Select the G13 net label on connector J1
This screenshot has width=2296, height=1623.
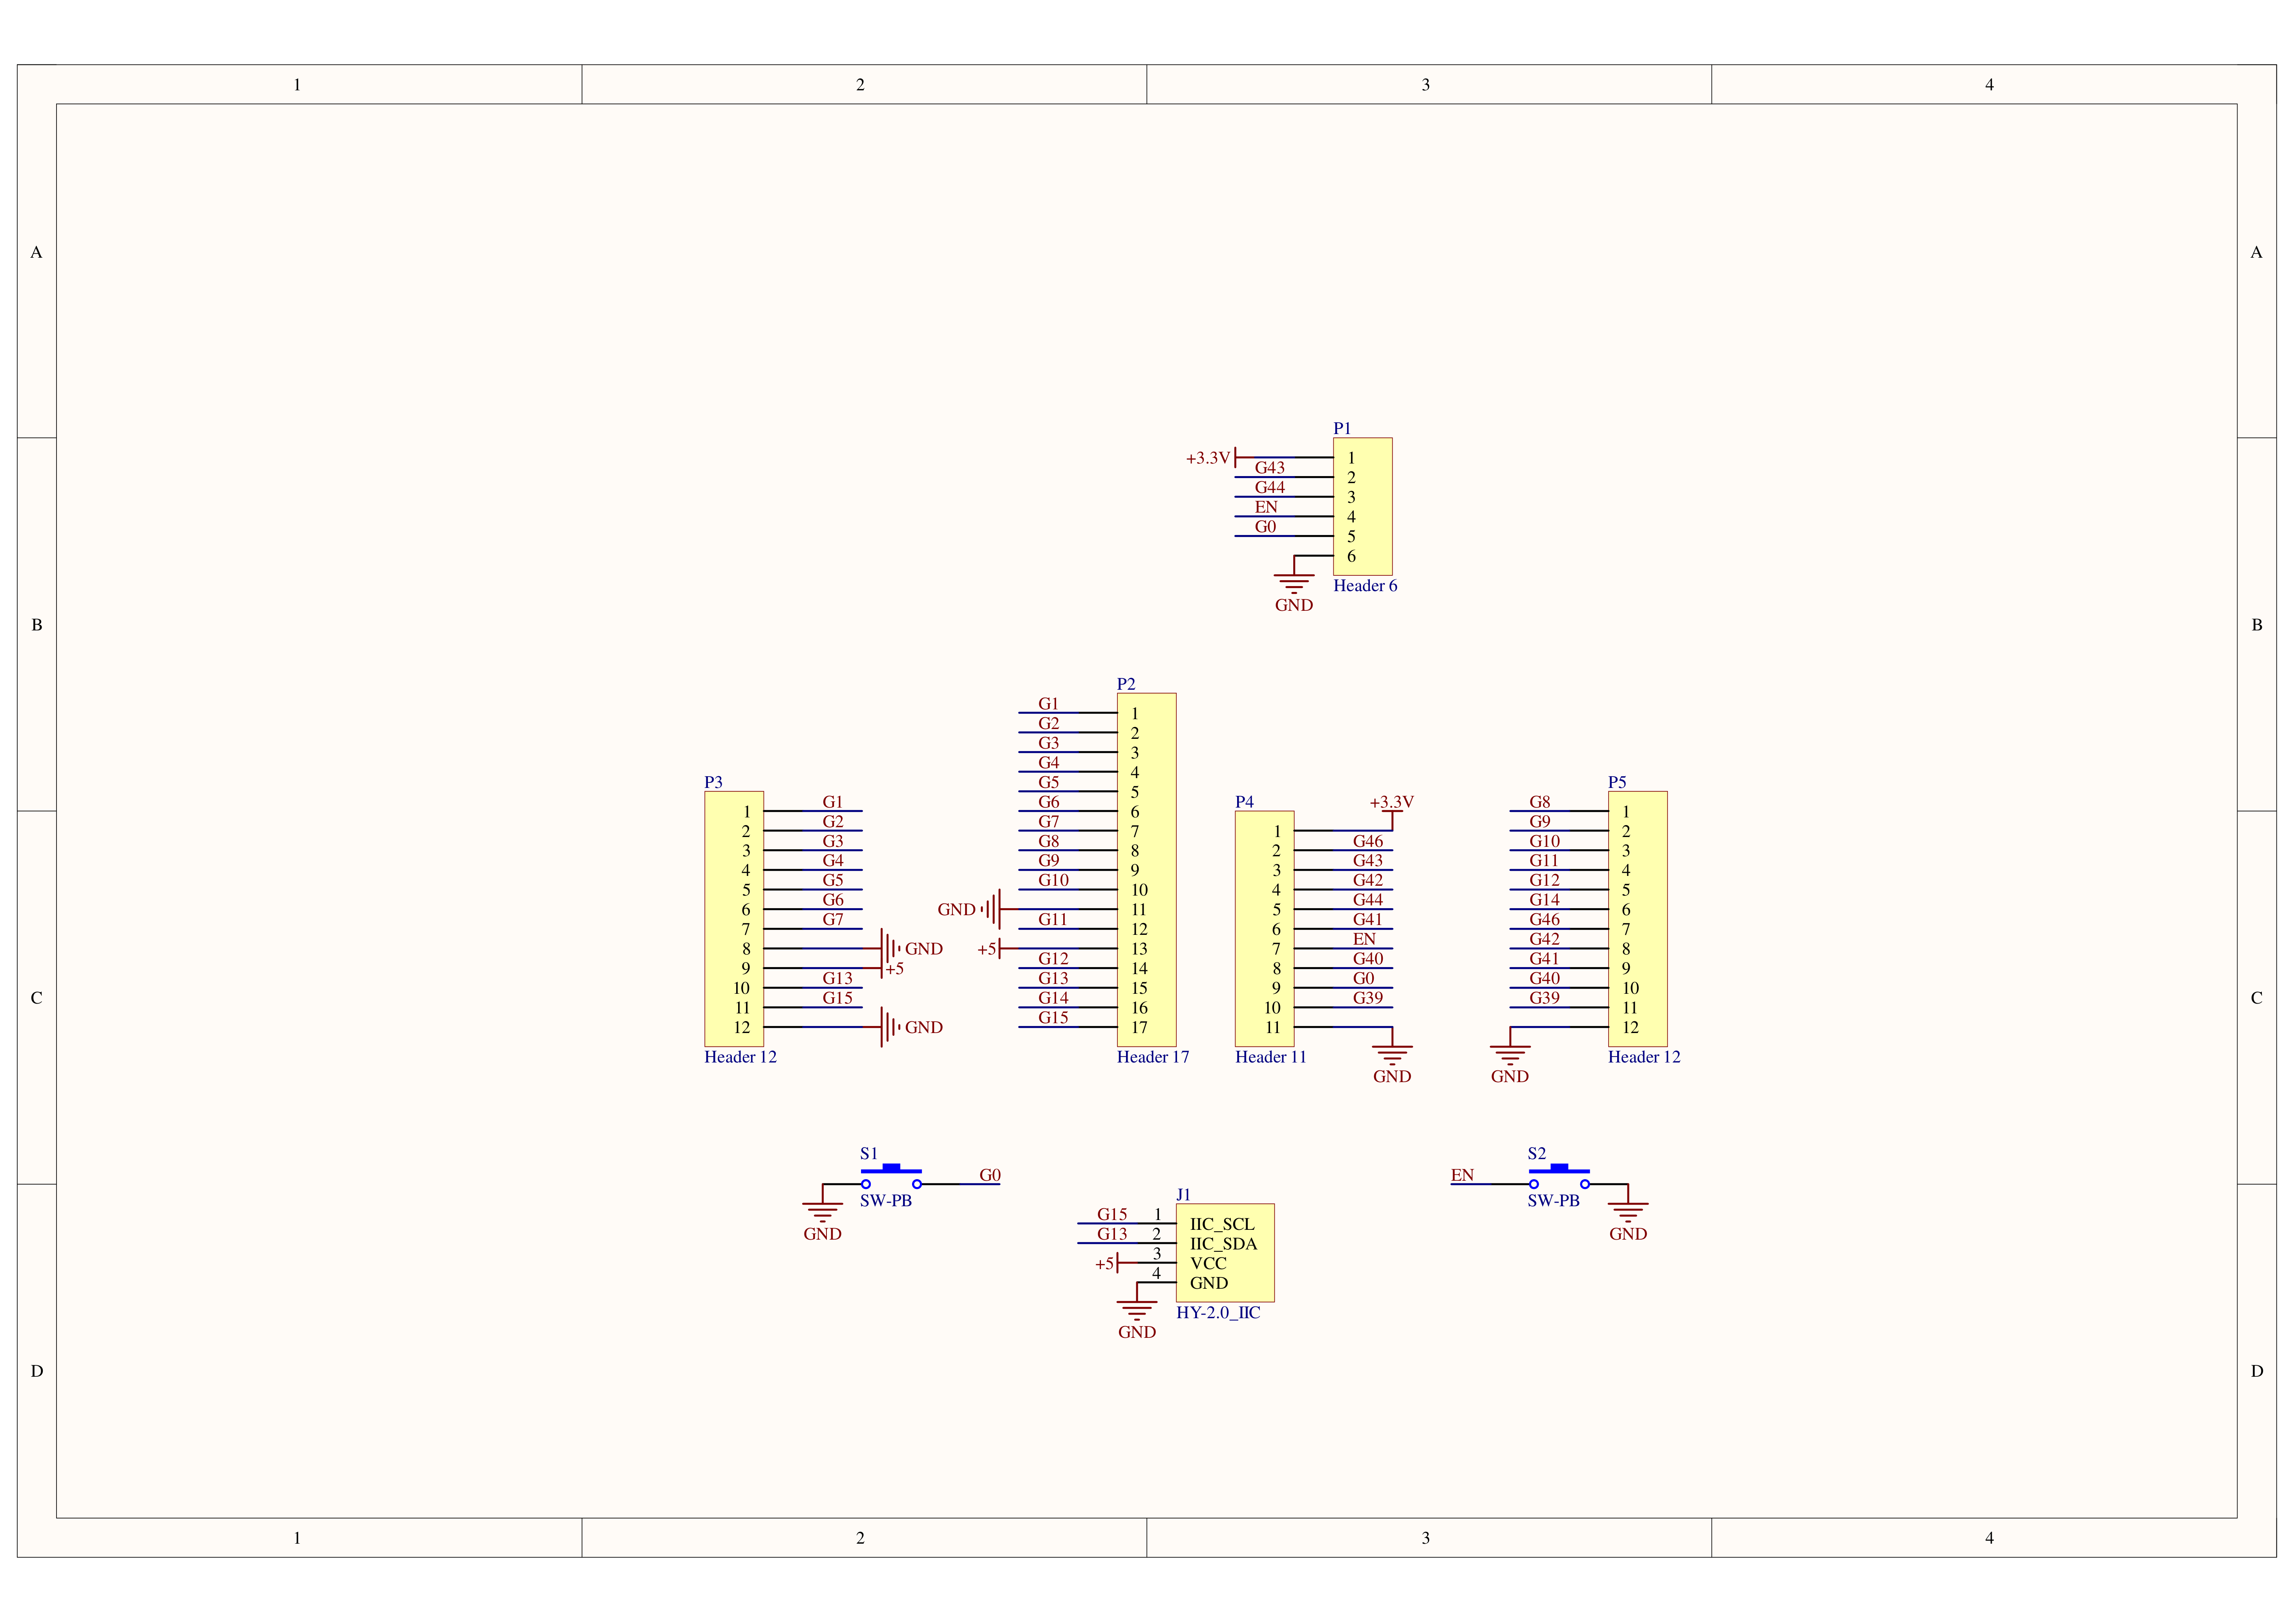click(1112, 1235)
